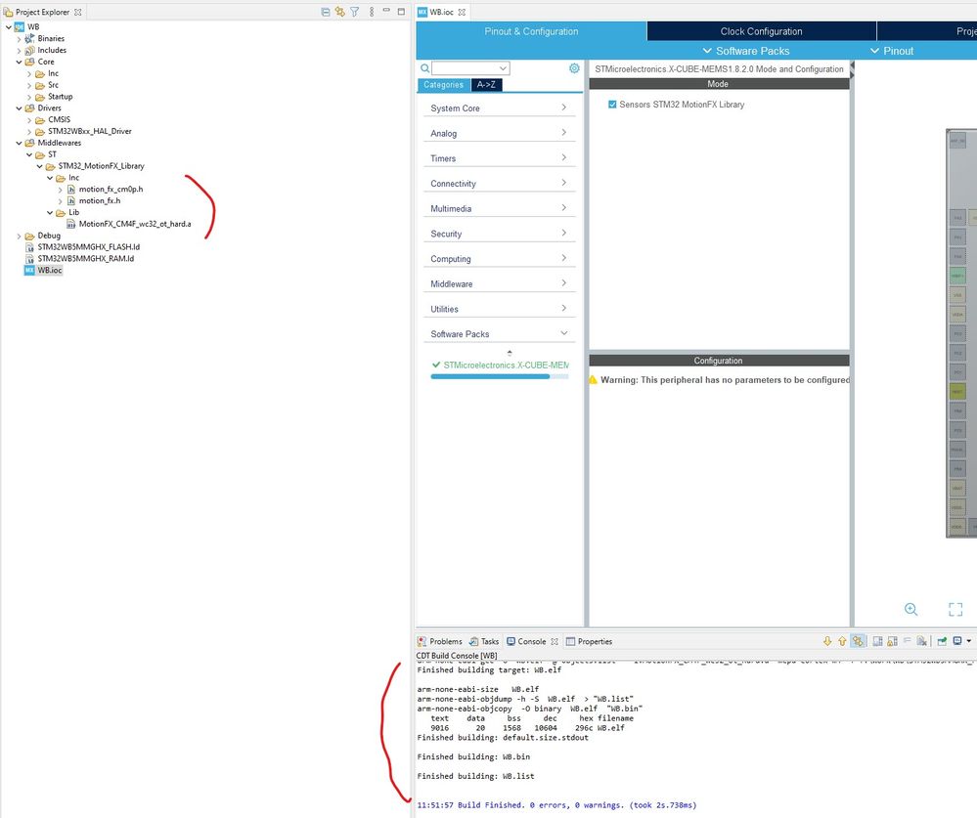Uncheck Sensors STM32 MotionFX Library checkbox
The width and height of the screenshot is (977, 818).
pos(612,105)
